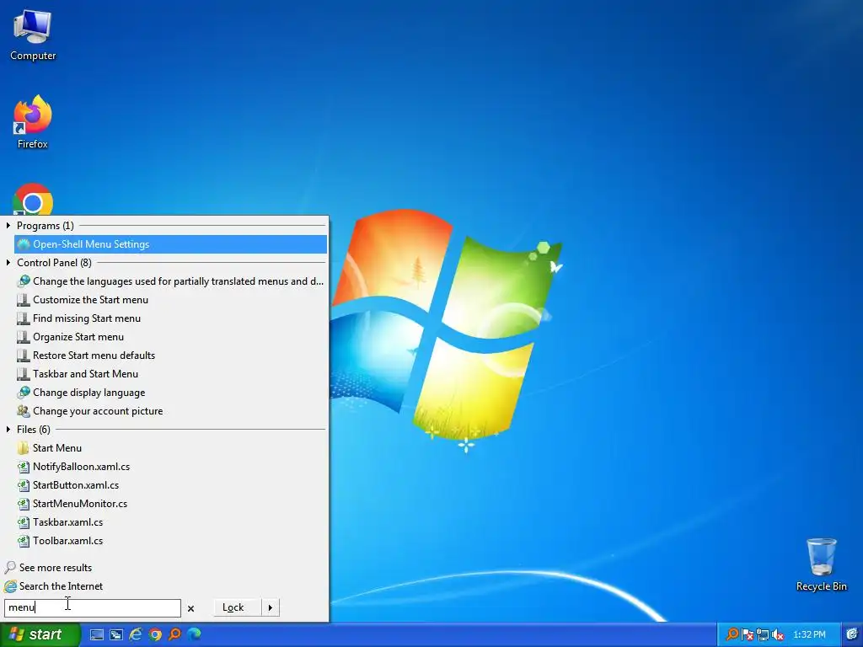The height and width of the screenshot is (647, 863).
Task: Click Show Desktop quick launch icon
Action: pos(97,635)
